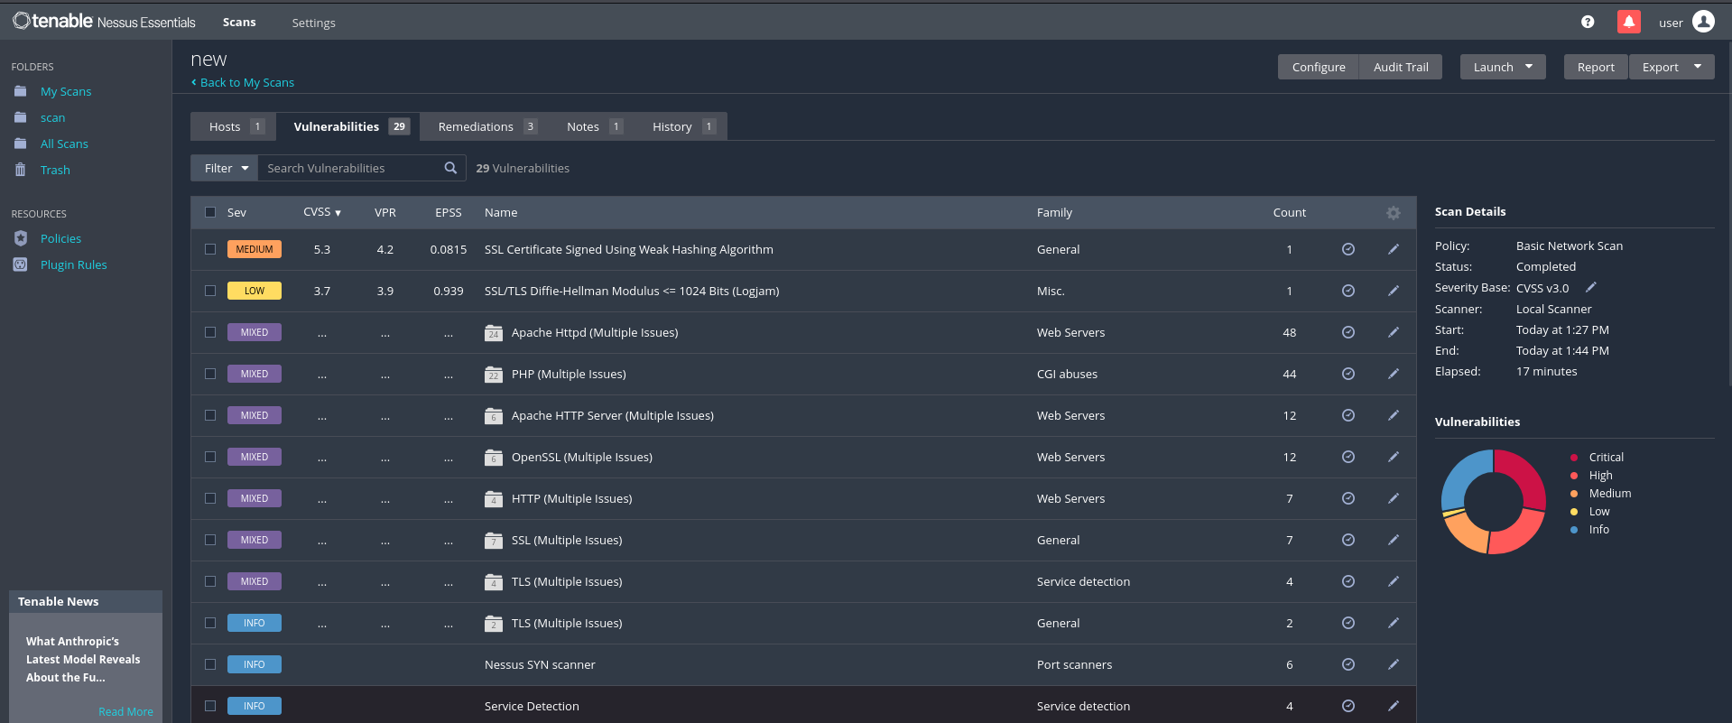Screen dimensions: 1732x723
Task: Click the Policies shield icon
Action: click(x=21, y=238)
